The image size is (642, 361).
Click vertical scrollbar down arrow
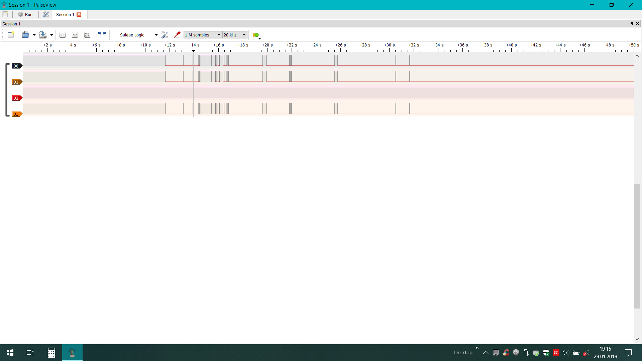(637, 339)
